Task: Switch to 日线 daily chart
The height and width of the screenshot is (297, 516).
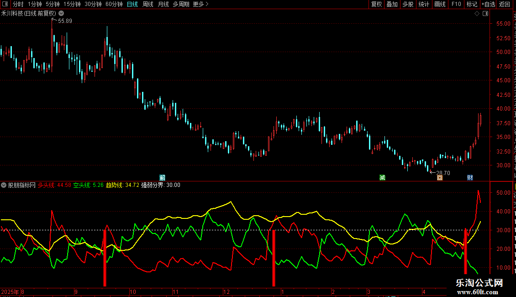Action: 132,4
